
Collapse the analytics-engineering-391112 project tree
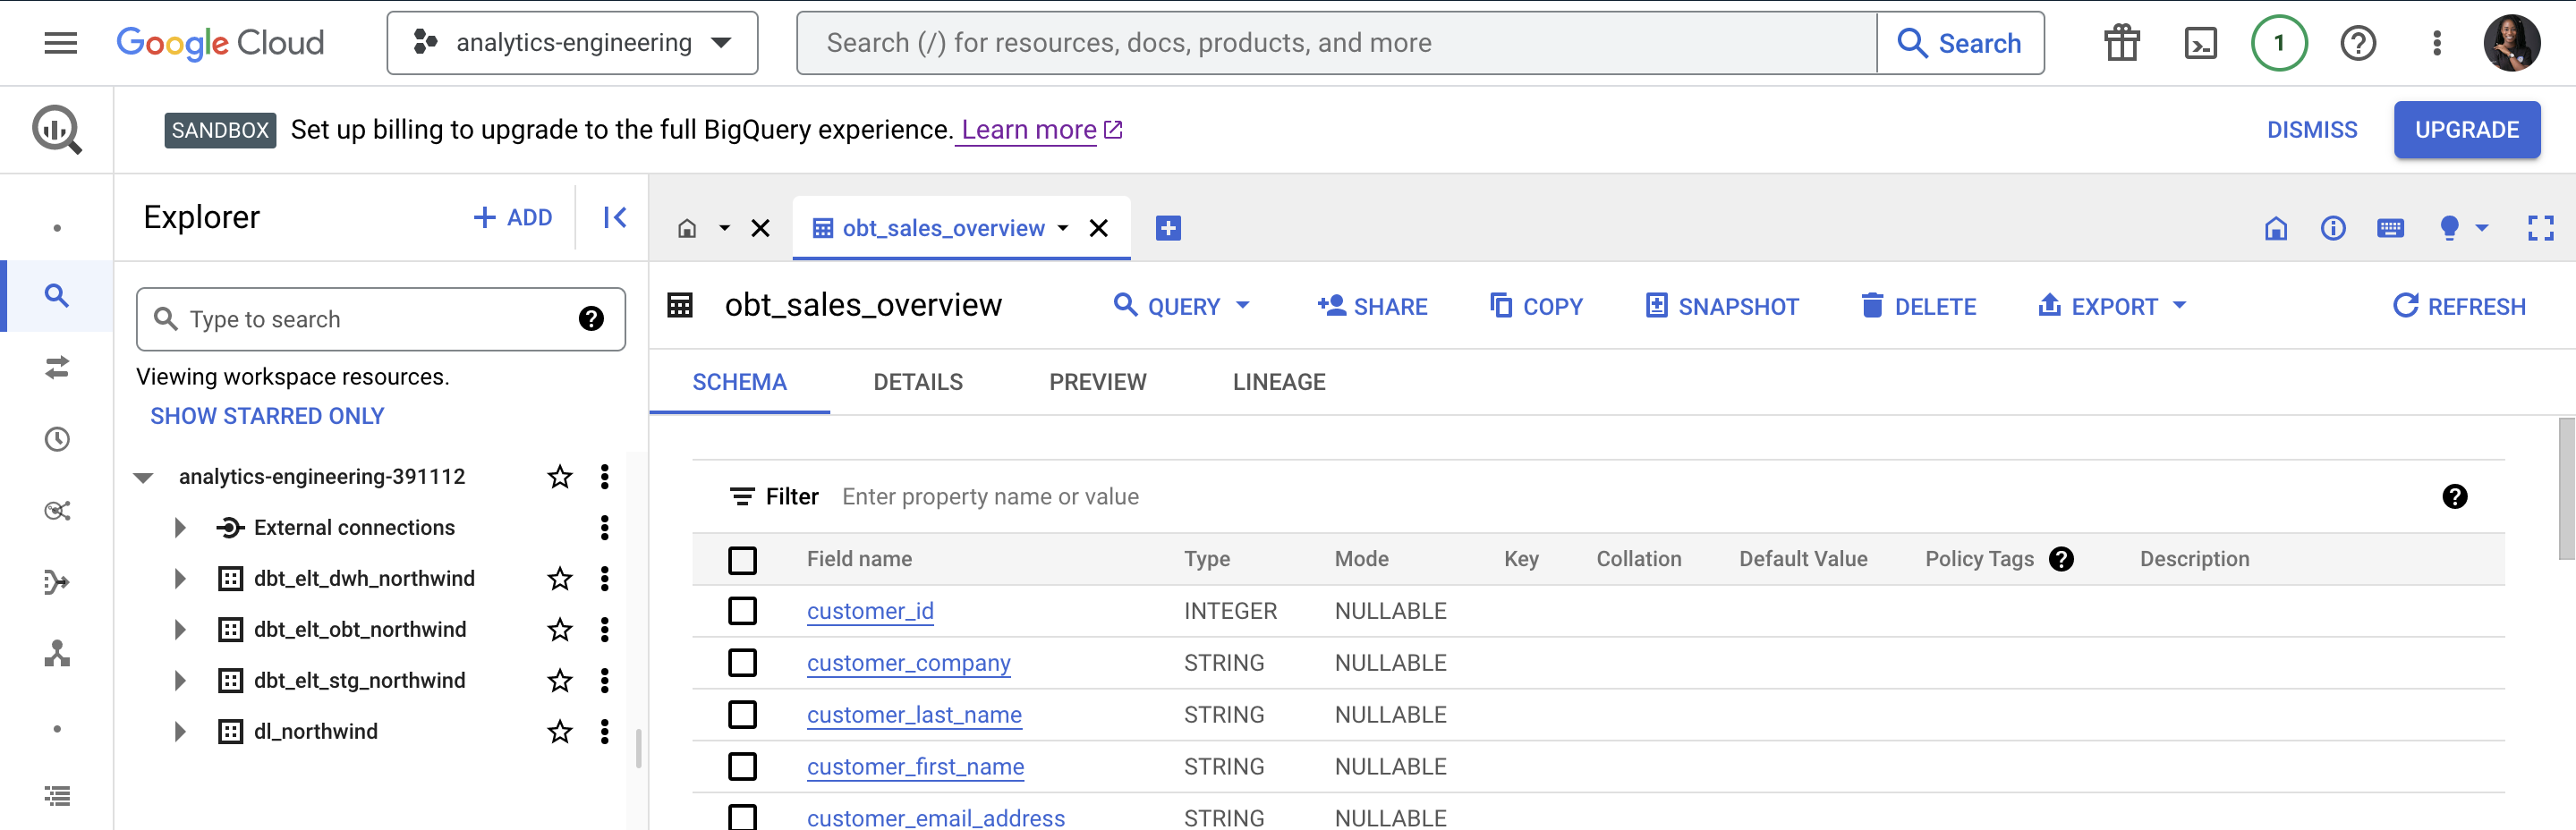tap(144, 477)
